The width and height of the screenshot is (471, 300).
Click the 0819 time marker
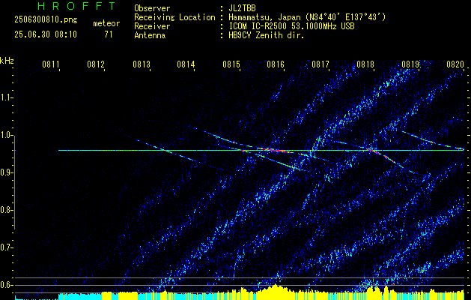coord(410,64)
